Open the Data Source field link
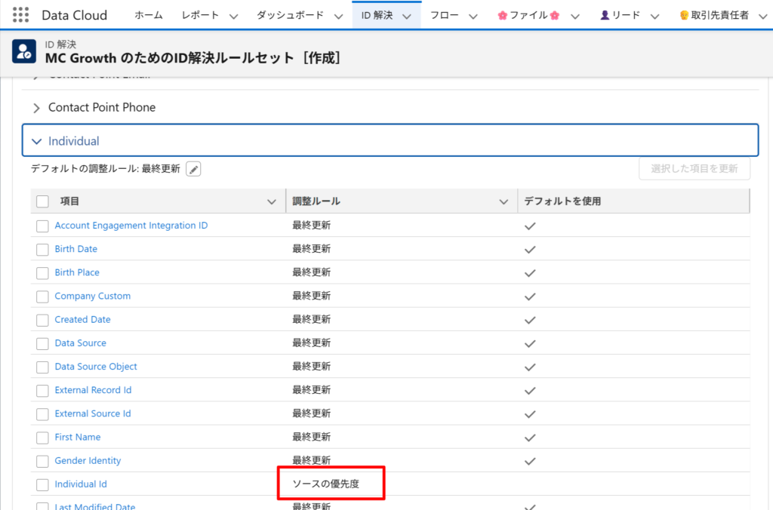The height and width of the screenshot is (510, 773). pyautogui.click(x=80, y=343)
